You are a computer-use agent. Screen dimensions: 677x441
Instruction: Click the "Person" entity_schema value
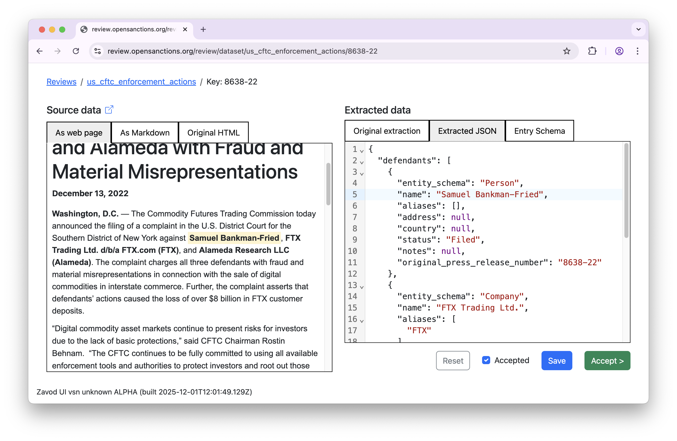point(500,183)
